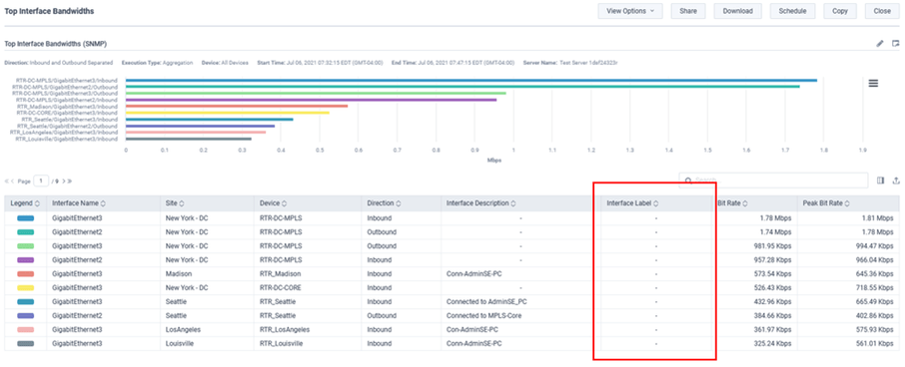Click the Schedule button
The image size is (905, 367).
click(792, 11)
